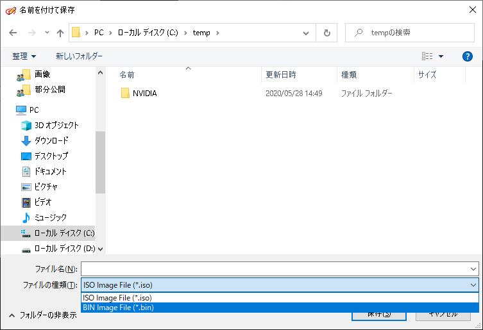Select temp in the address breadcrumb
Viewport: 483px width, 330px height.
point(201,33)
